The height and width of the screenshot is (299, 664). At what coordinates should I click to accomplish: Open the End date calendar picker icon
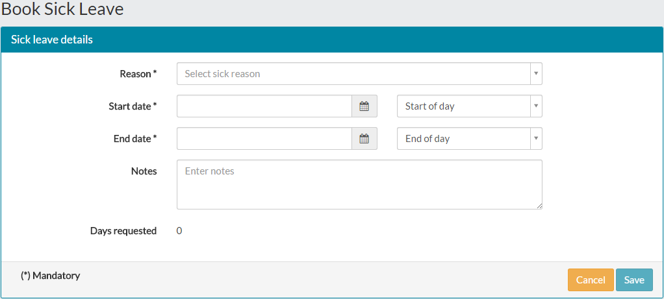coord(364,139)
